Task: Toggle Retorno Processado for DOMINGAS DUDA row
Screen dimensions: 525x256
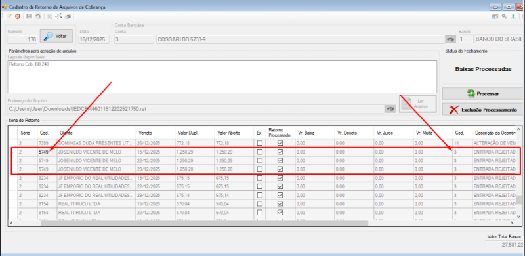Action: 280,143
